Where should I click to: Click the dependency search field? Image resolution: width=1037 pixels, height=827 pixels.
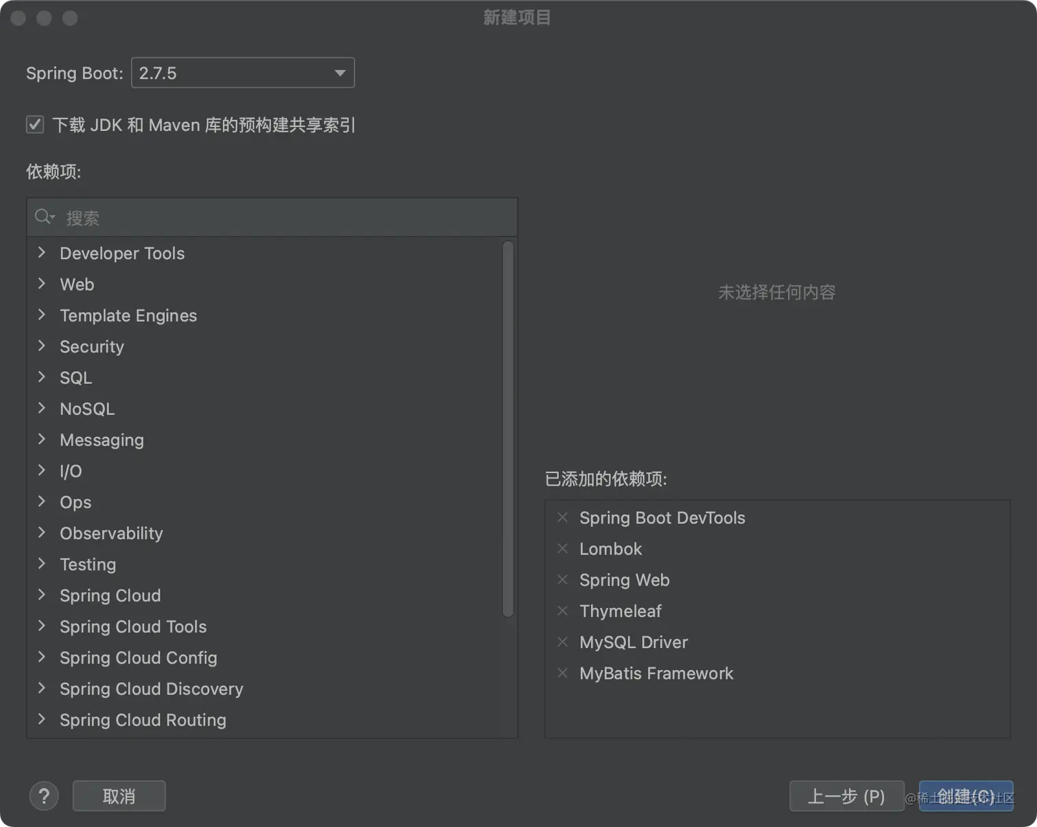[x=272, y=218]
